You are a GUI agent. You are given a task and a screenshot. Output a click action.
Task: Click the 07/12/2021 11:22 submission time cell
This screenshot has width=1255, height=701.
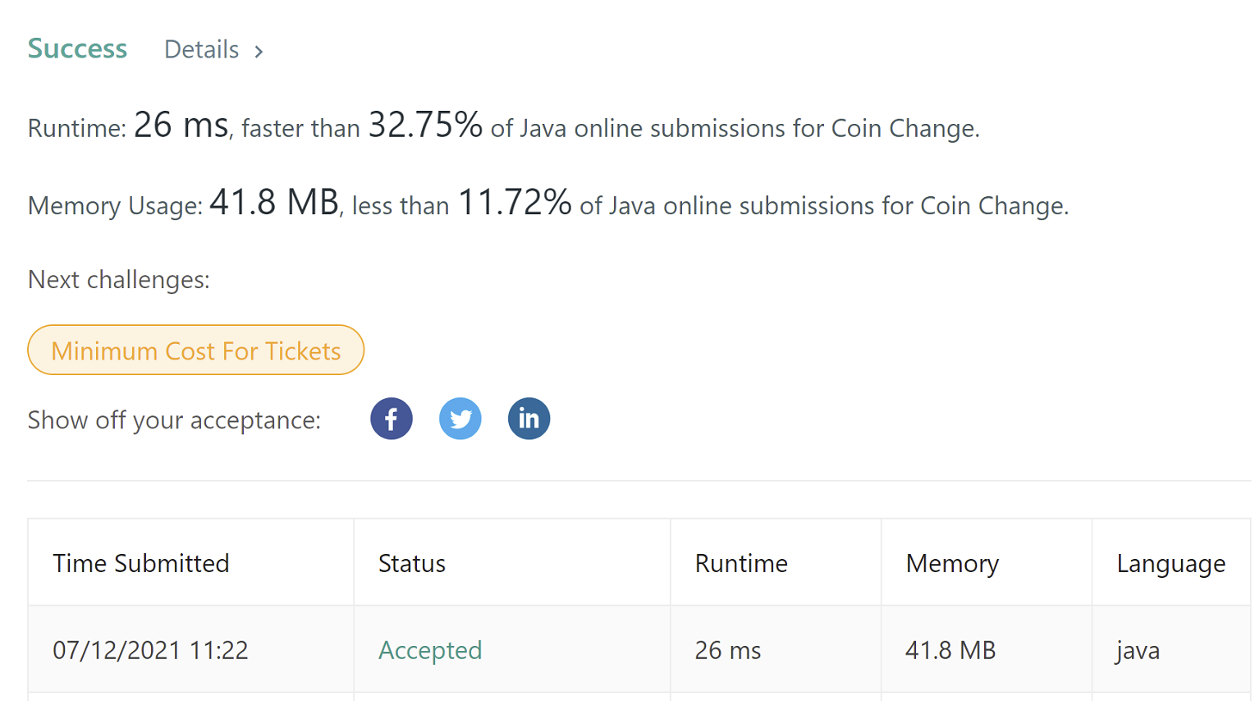pos(191,650)
